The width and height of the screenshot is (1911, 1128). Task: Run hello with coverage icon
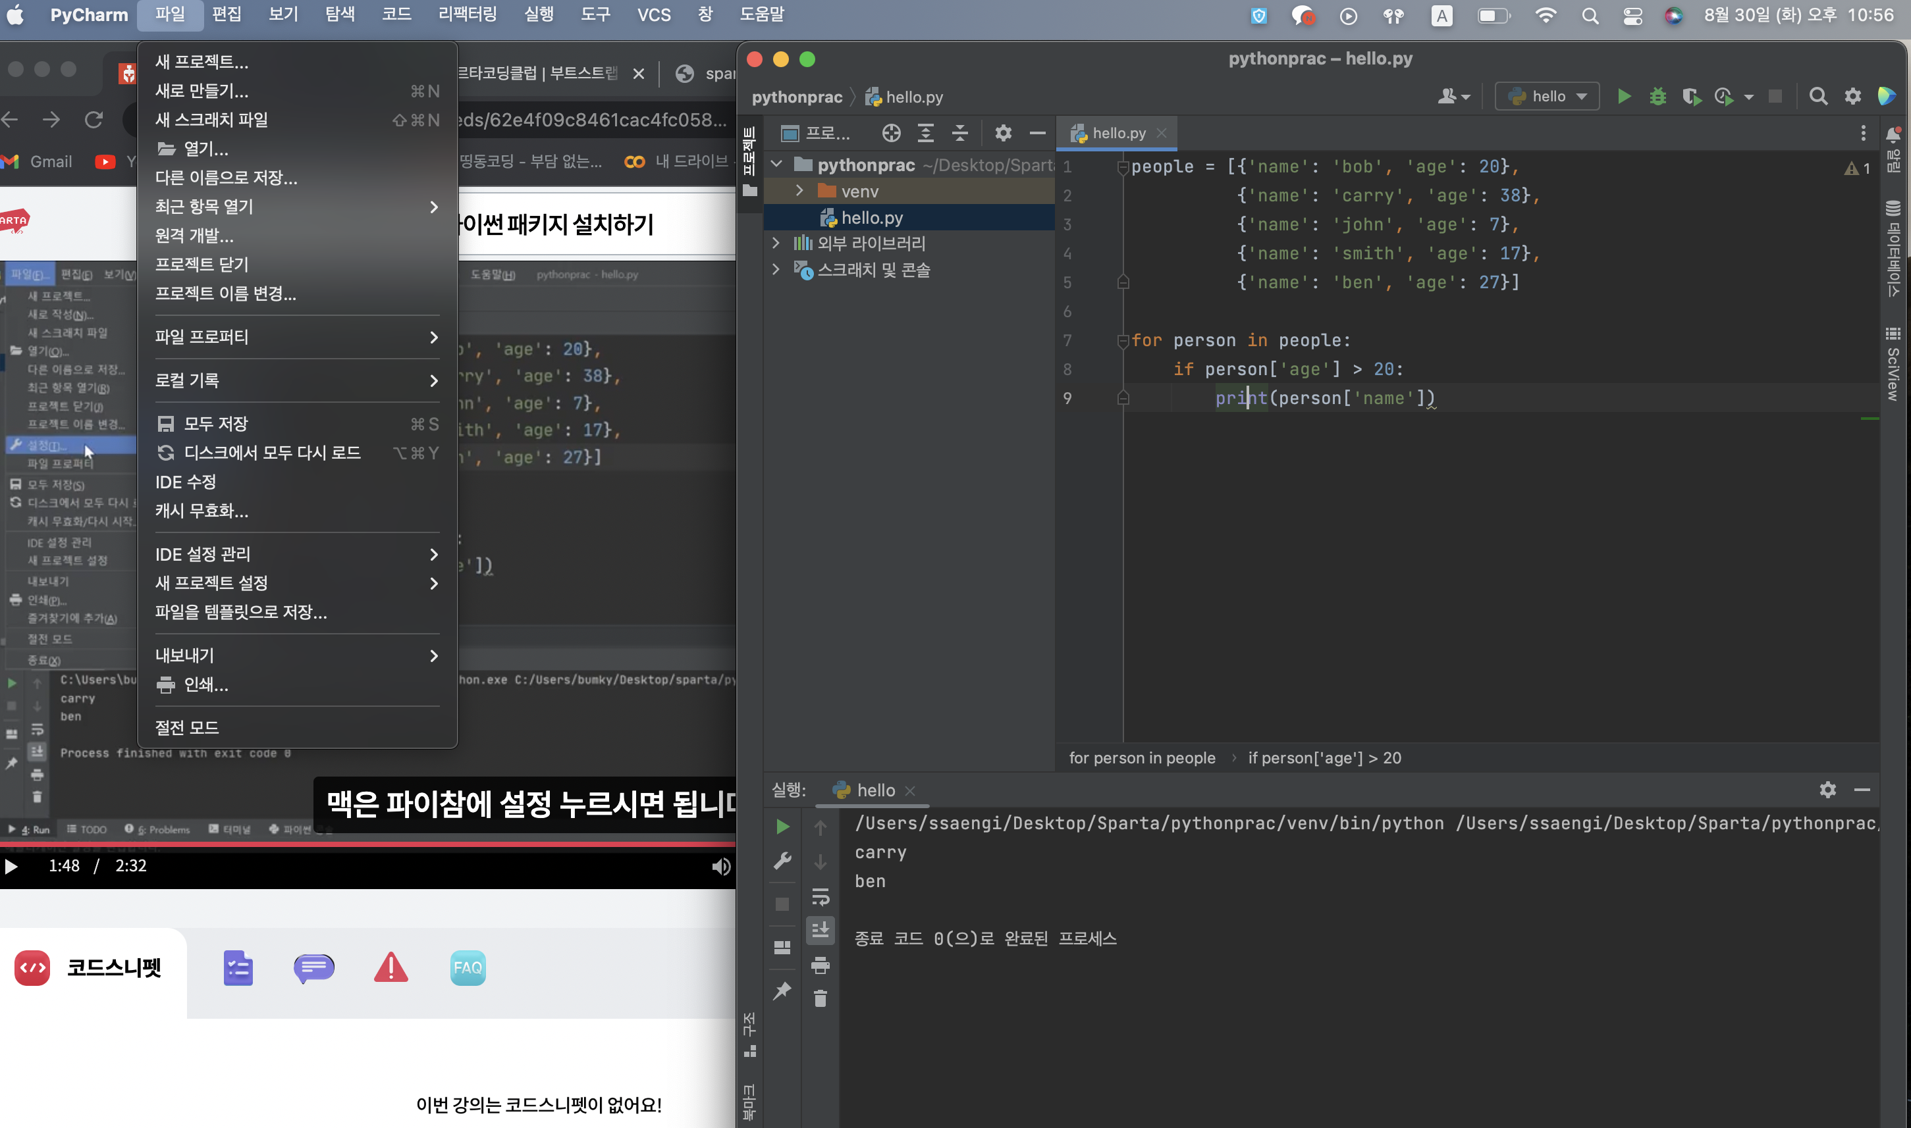click(1691, 97)
